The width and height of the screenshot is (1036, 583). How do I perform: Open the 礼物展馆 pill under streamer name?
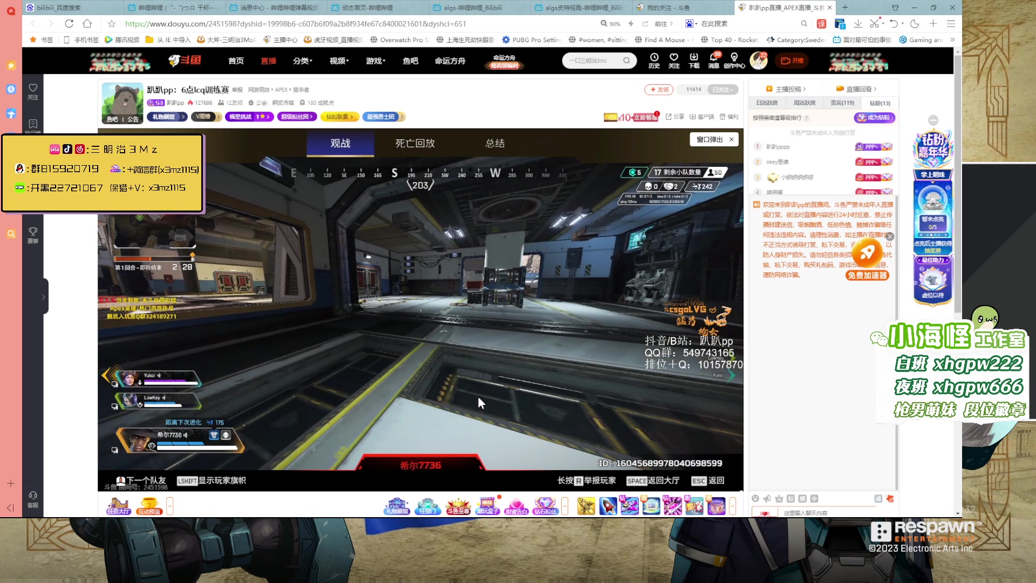[167, 117]
